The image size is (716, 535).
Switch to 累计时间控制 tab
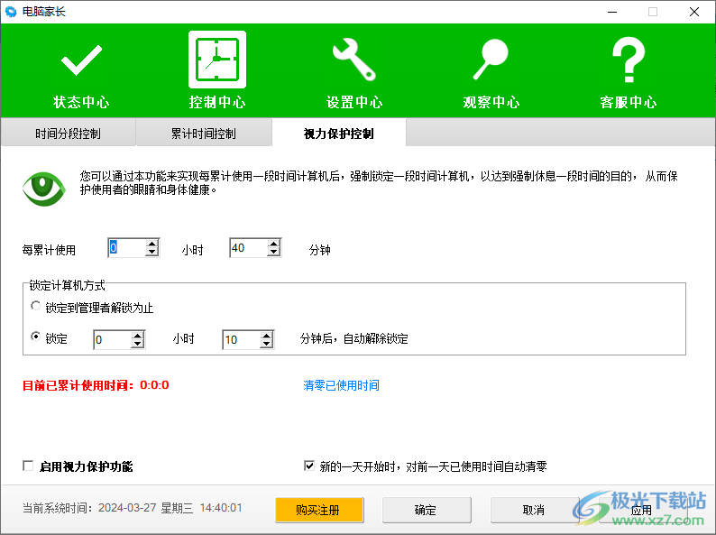204,133
